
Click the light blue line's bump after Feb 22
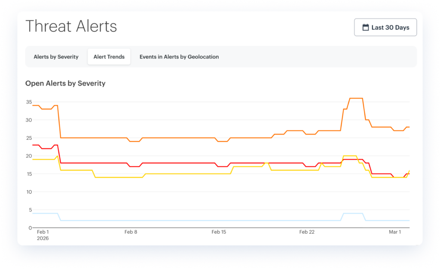(x=353, y=213)
